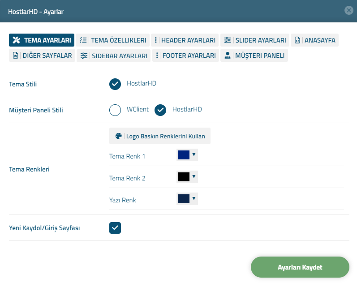
Task: Expand Tema Renk 1 color dropdown arrow
Action: (194, 155)
